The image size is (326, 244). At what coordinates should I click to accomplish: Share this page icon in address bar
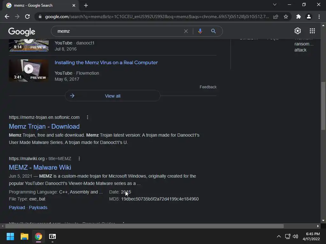tap(276, 17)
